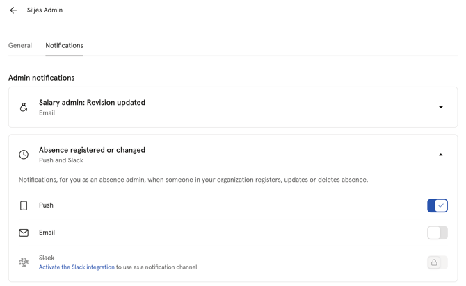Select the Notifications tab
The image size is (466, 286).
(64, 46)
